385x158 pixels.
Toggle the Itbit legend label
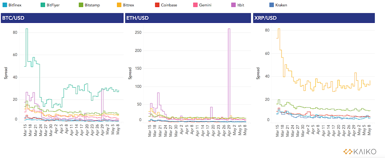click(x=241, y=5)
